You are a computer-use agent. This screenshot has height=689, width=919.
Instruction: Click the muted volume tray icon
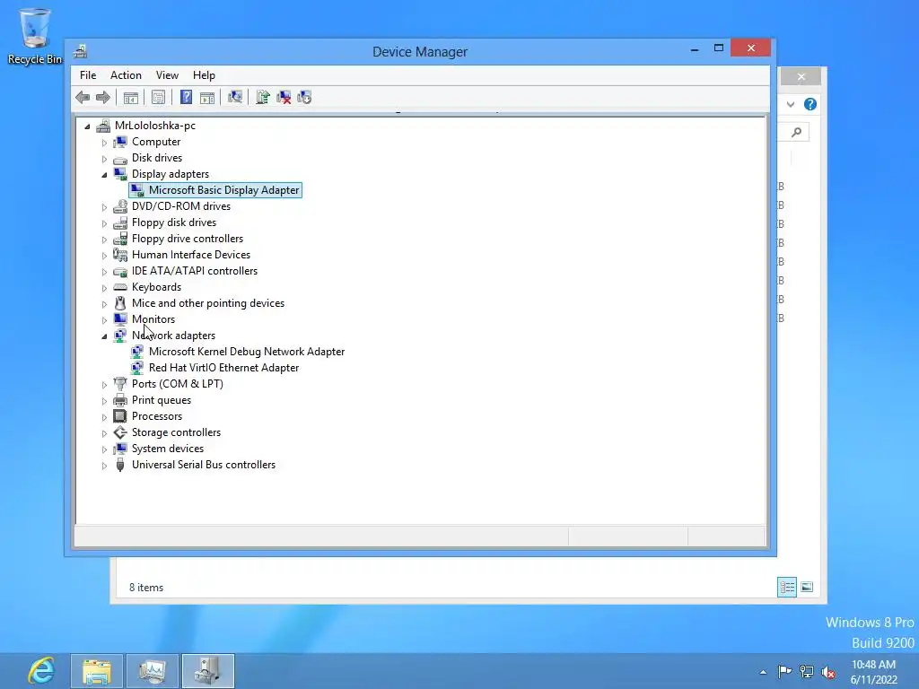[828, 672]
